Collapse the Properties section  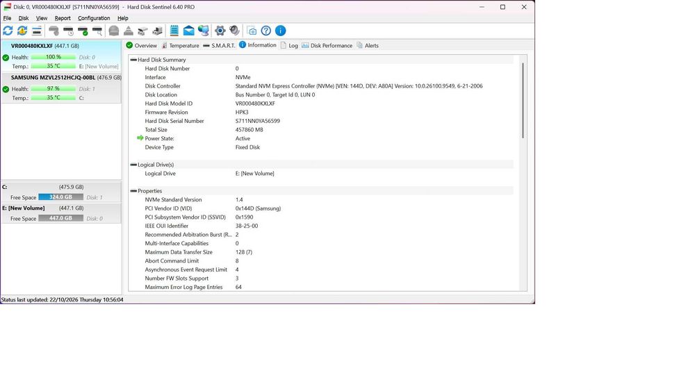133,191
